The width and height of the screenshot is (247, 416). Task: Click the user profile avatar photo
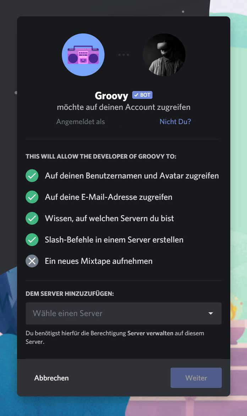point(164,55)
